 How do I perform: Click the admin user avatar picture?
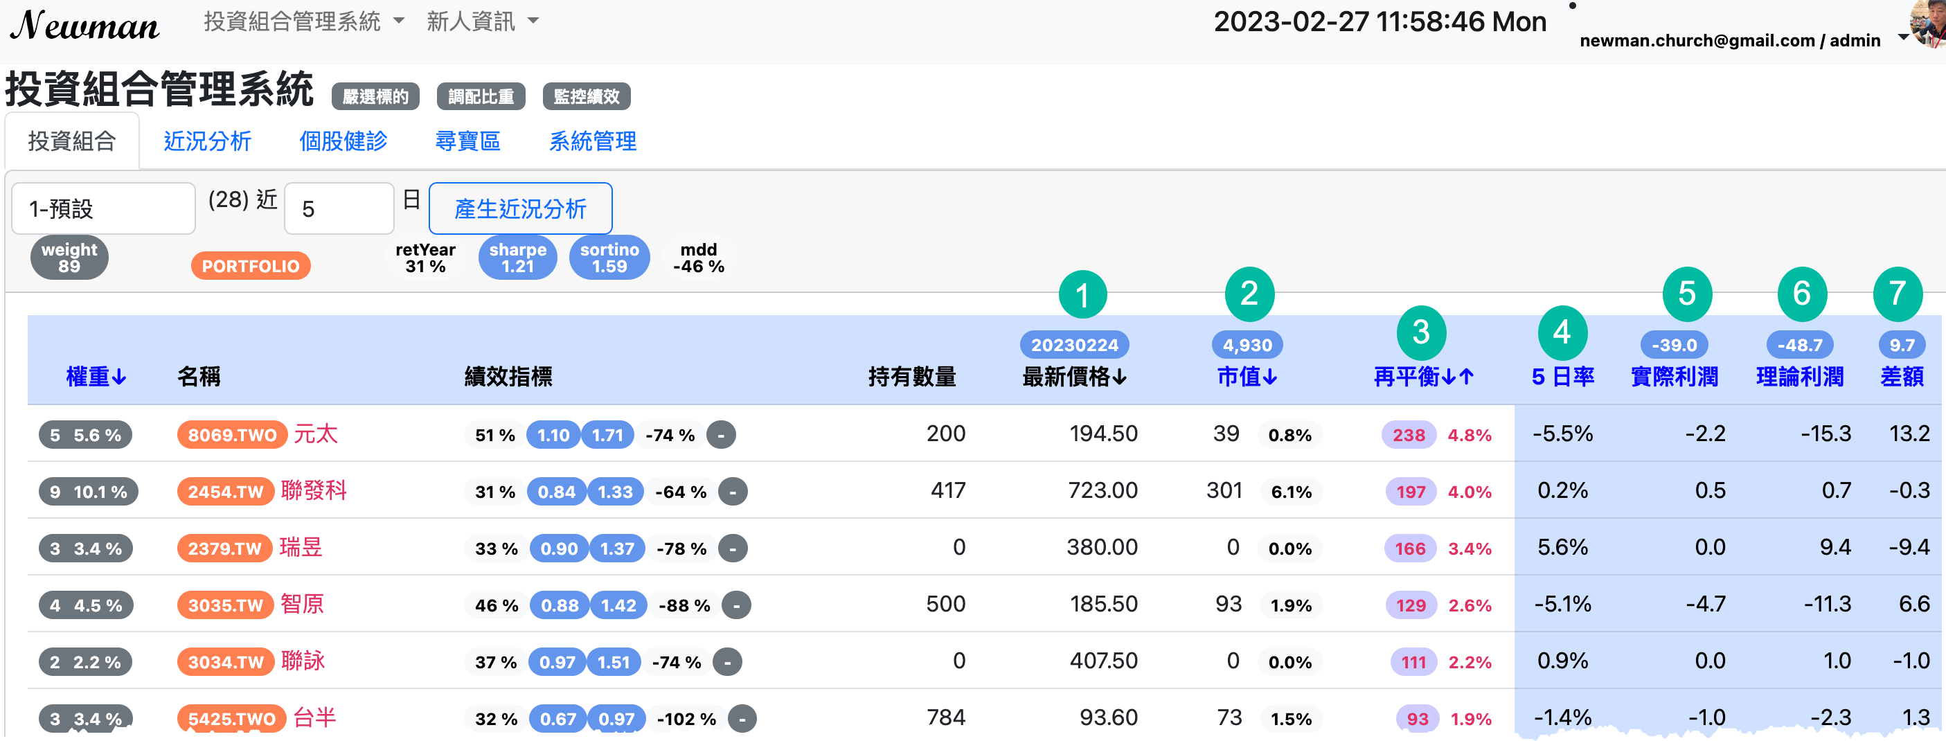click(1929, 24)
